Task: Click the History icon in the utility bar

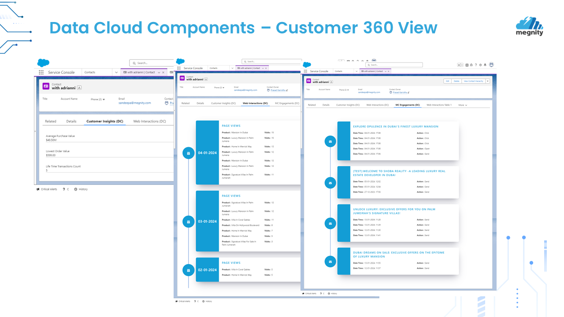Action: point(333,294)
